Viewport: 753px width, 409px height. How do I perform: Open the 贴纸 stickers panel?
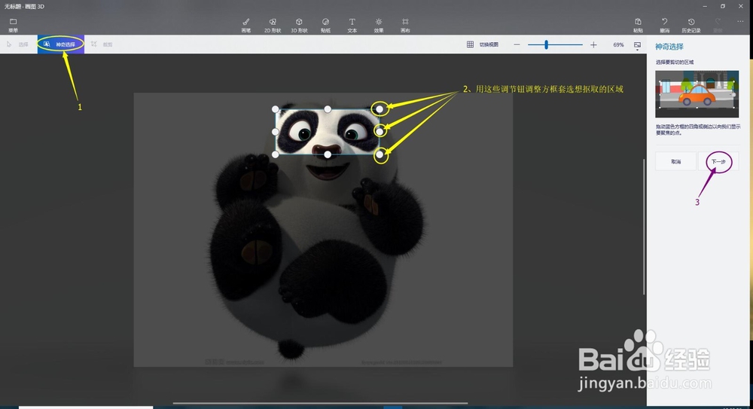(325, 25)
